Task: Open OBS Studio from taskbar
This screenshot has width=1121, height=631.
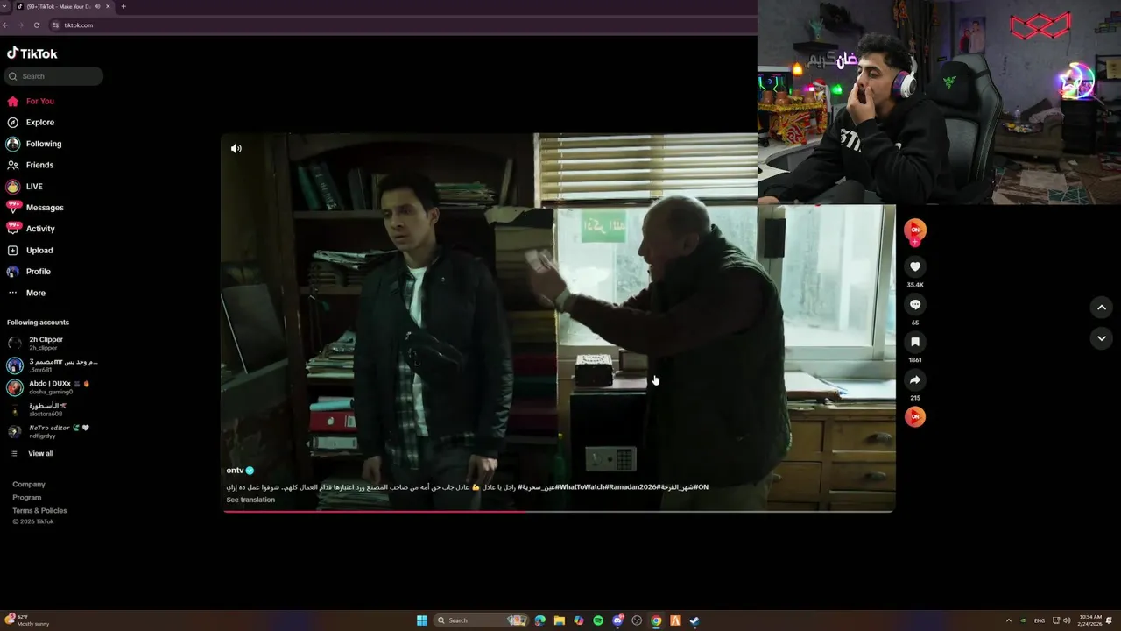Action: pos(637,620)
